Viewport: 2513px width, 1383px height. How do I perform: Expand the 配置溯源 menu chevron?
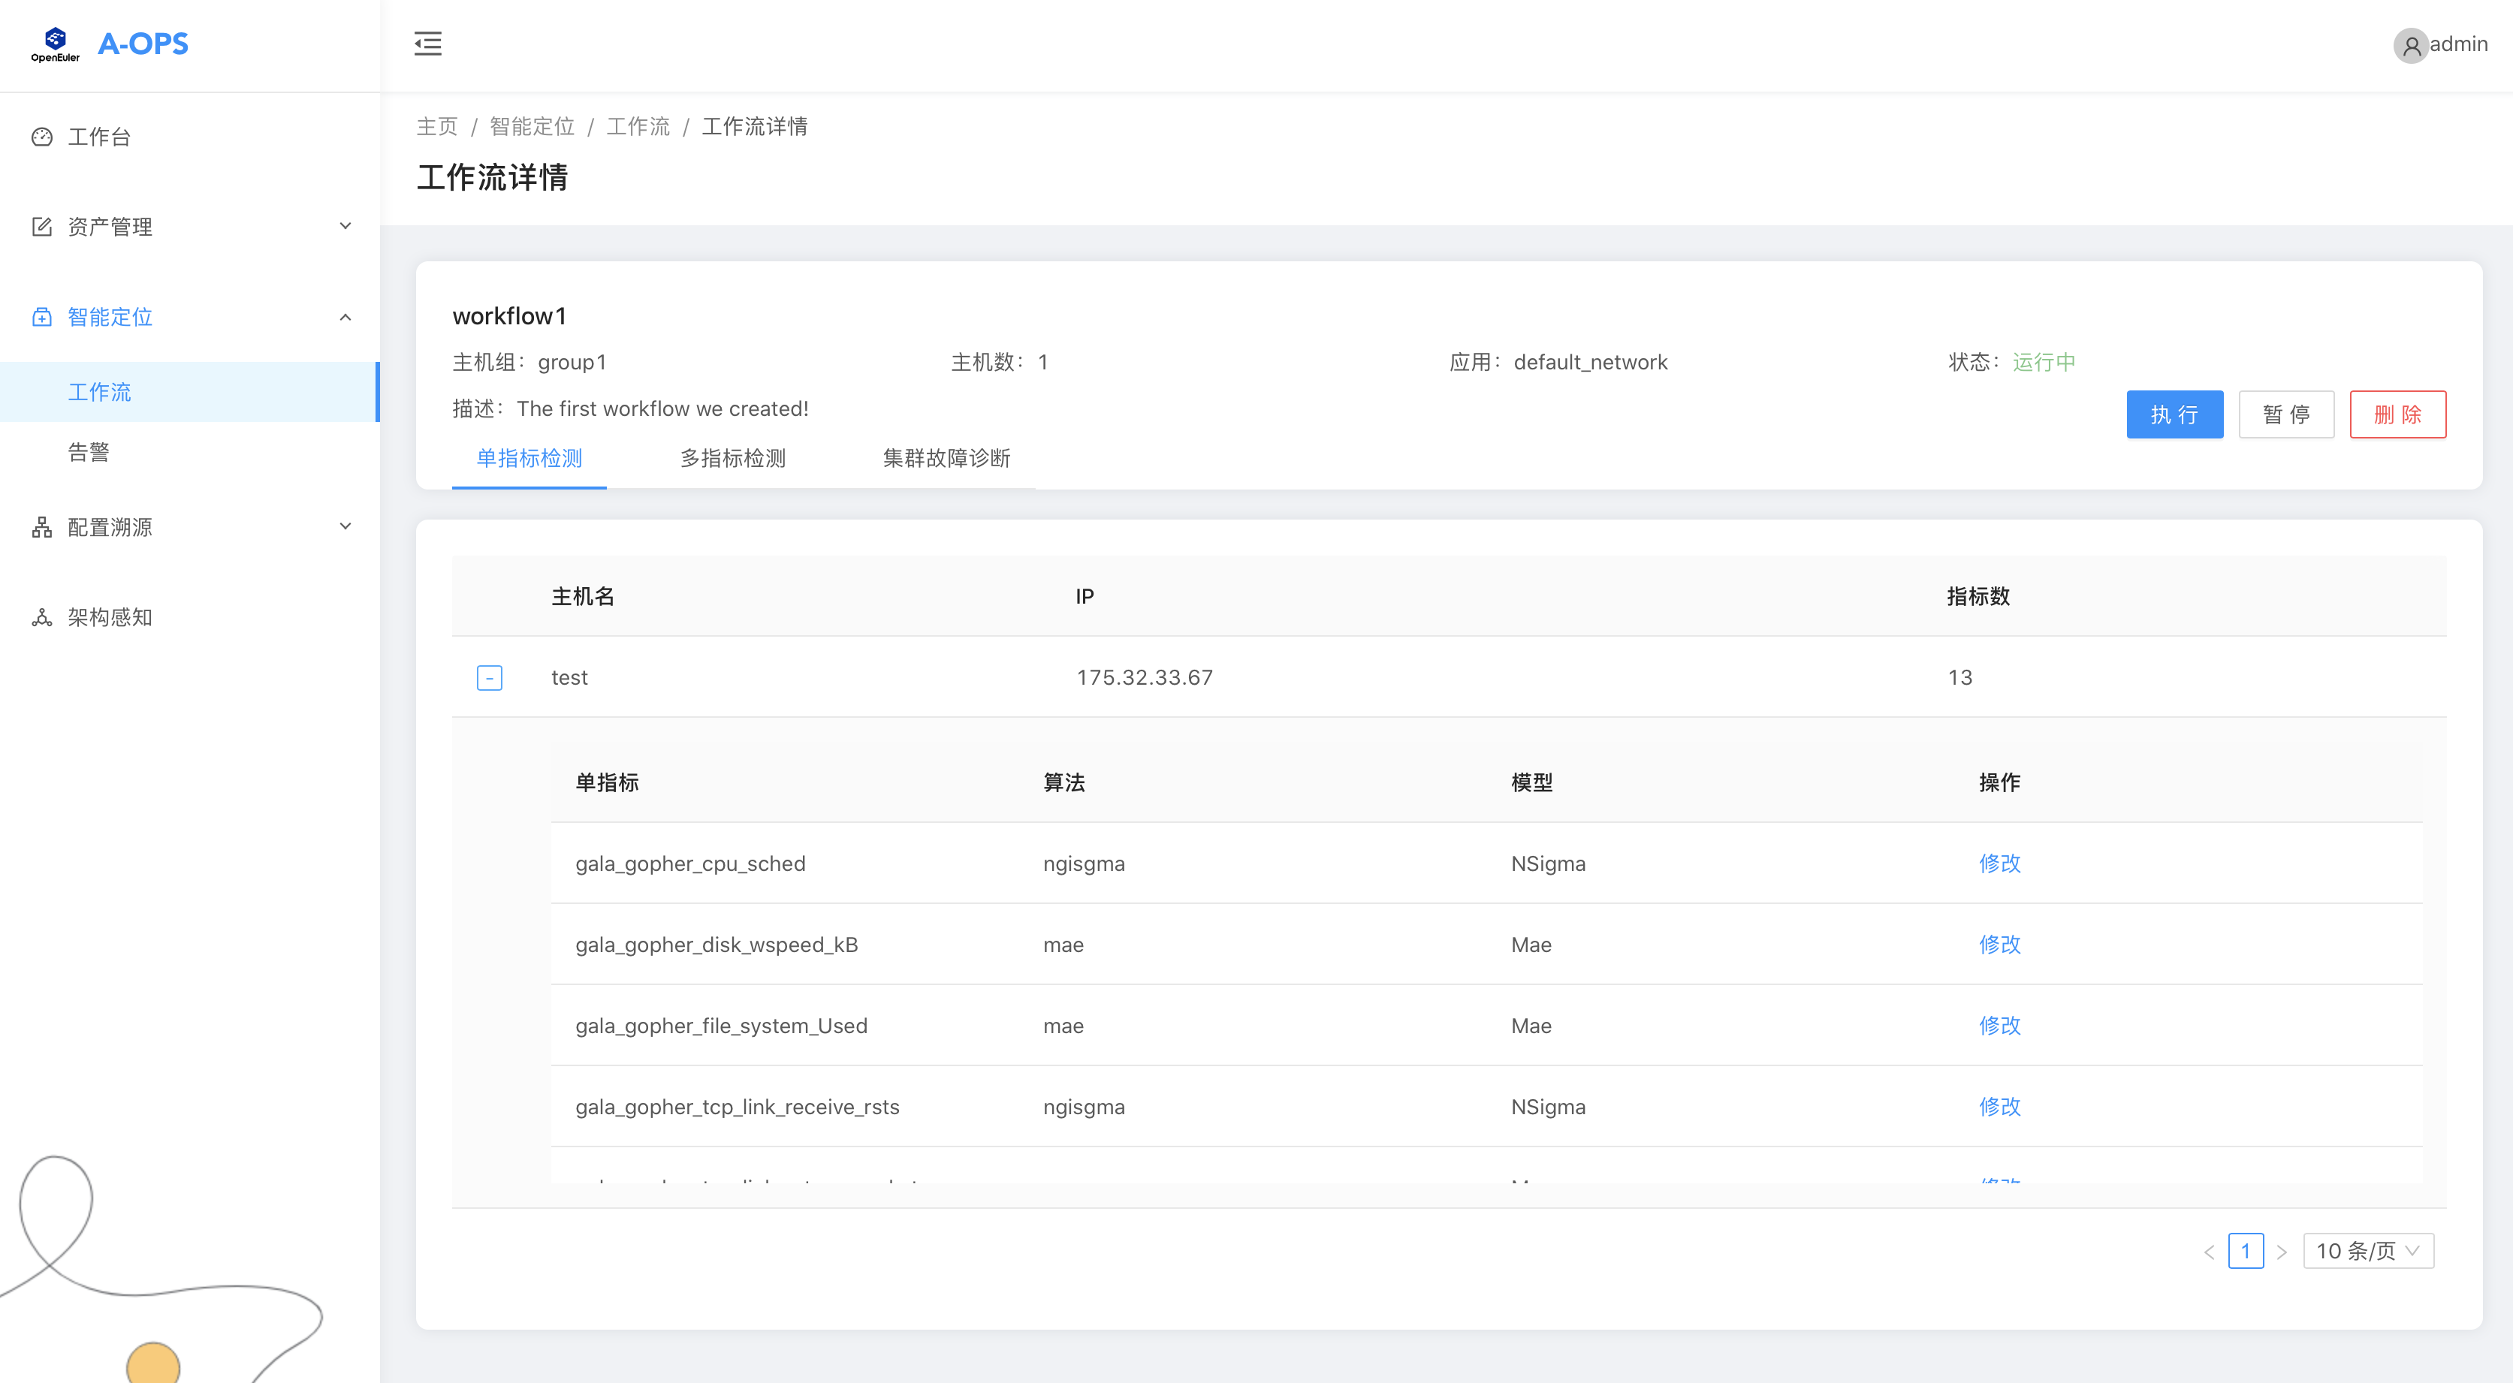(345, 526)
